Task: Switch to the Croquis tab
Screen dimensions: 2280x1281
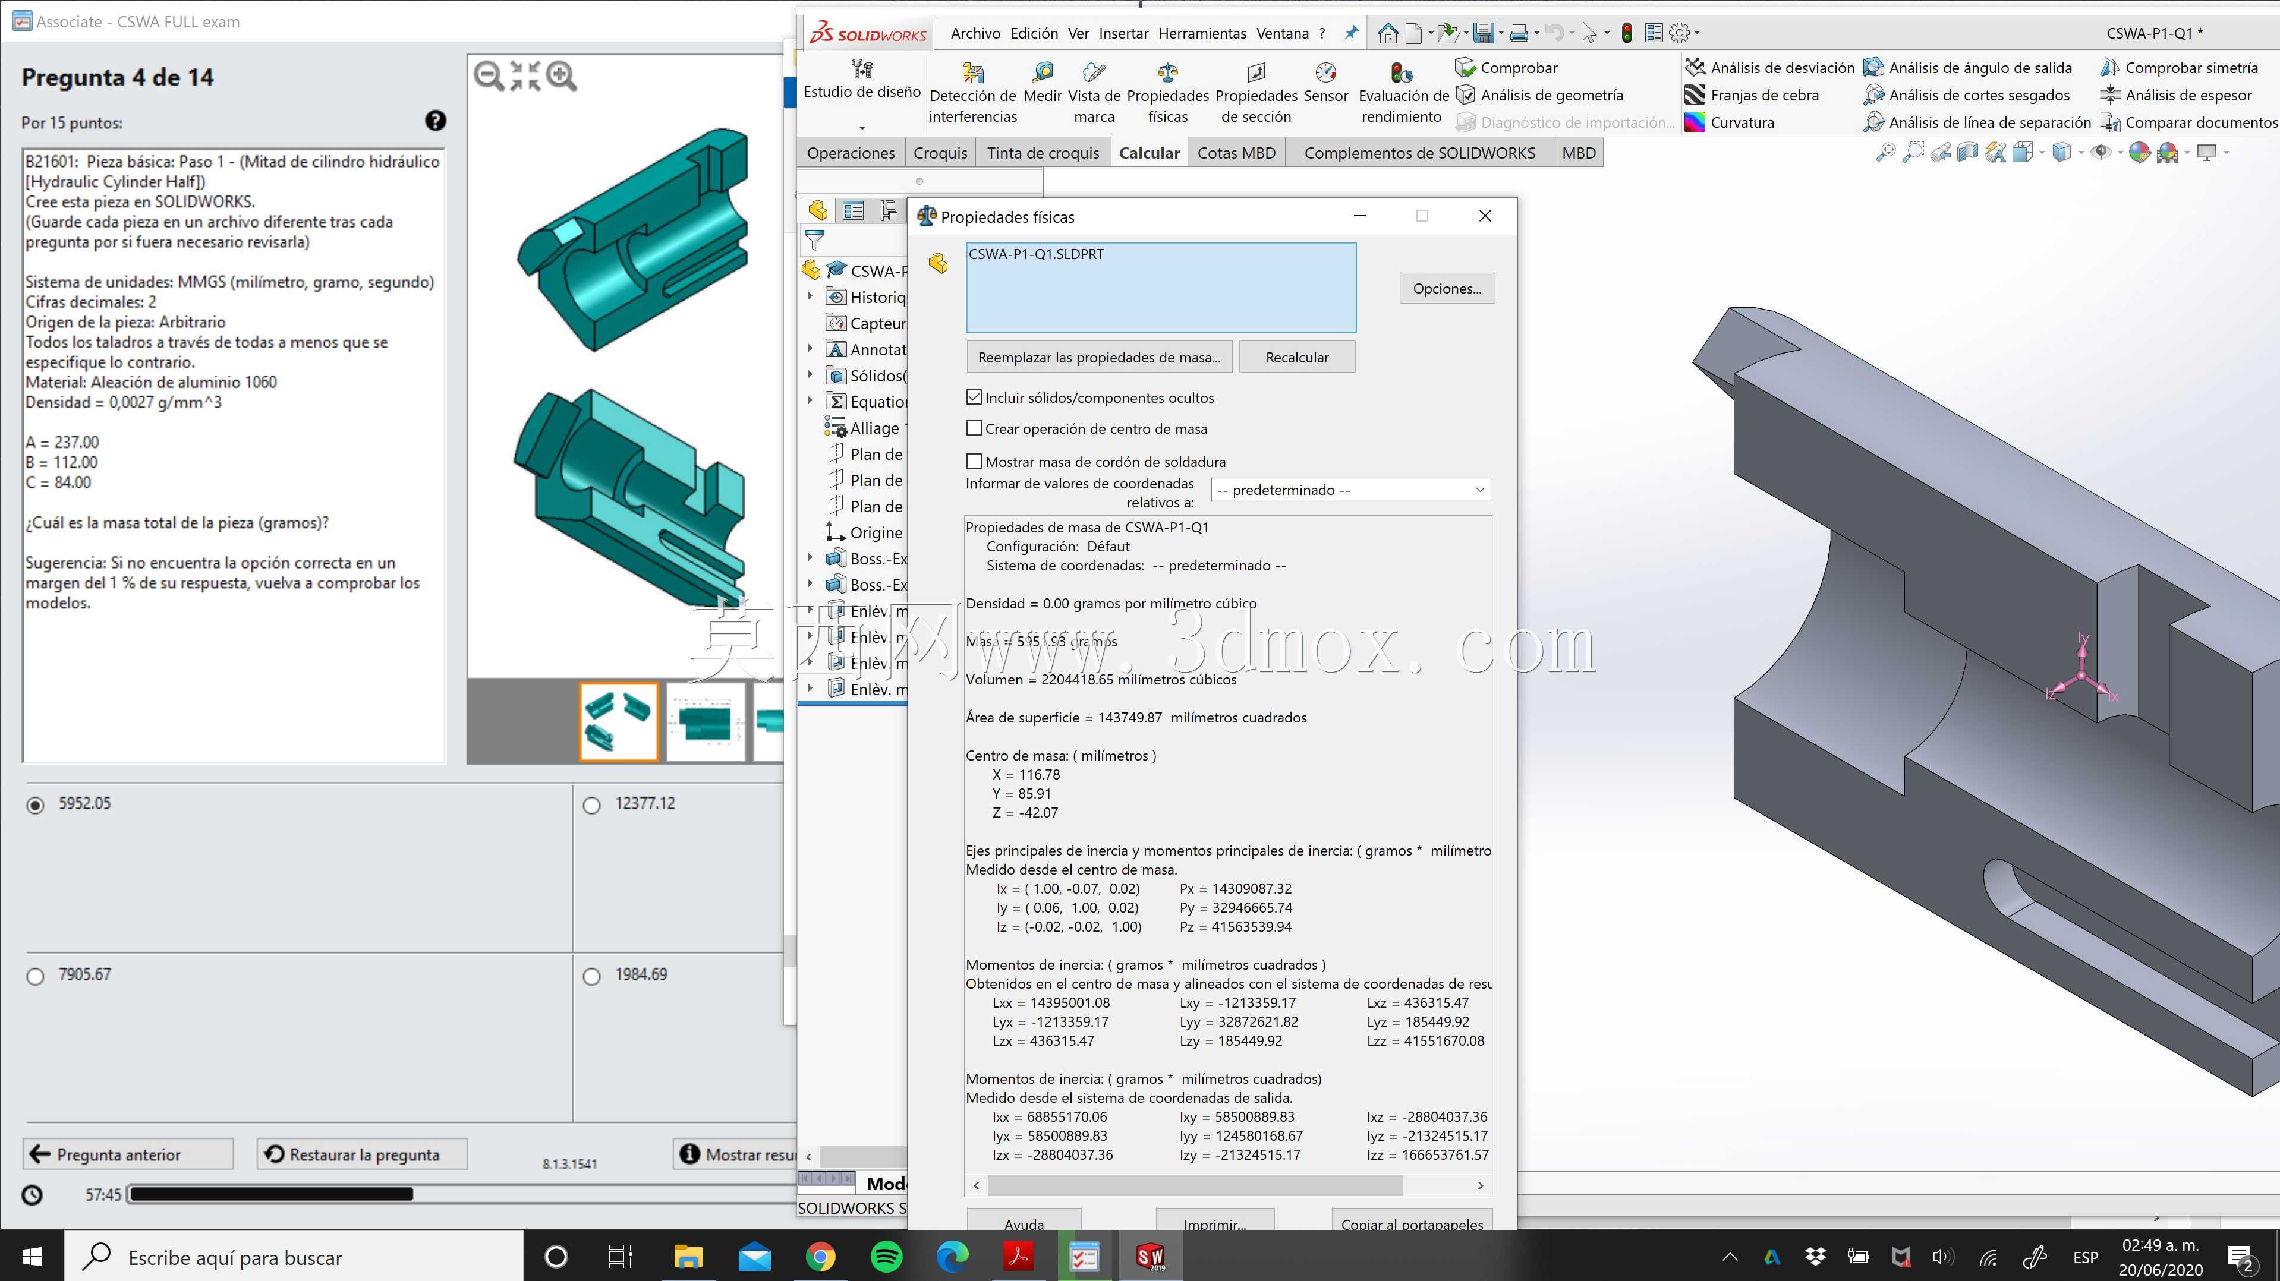Action: [x=940, y=153]
